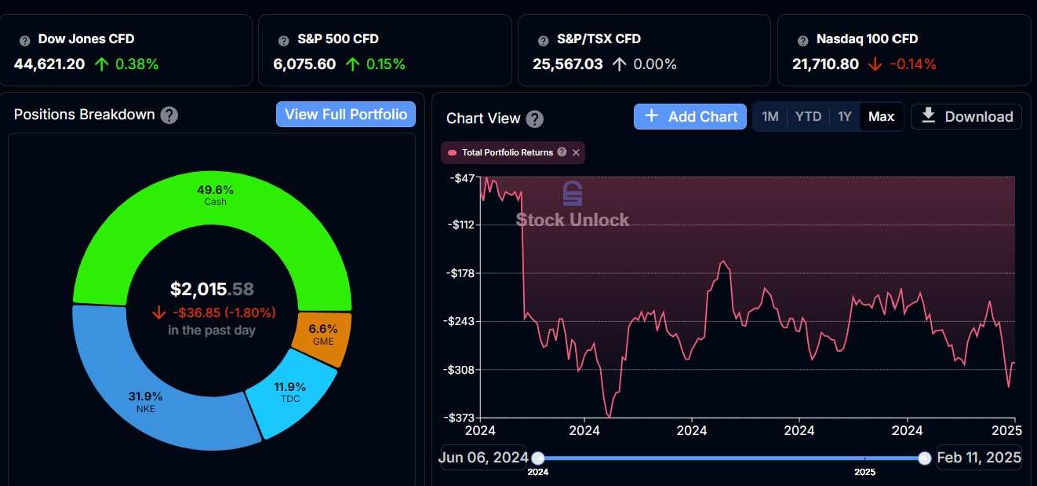Image resolution: width=1037 pixels, height=486 pixels.
Task: Click the plus icon on Add Chart
Action: point(651,116)
